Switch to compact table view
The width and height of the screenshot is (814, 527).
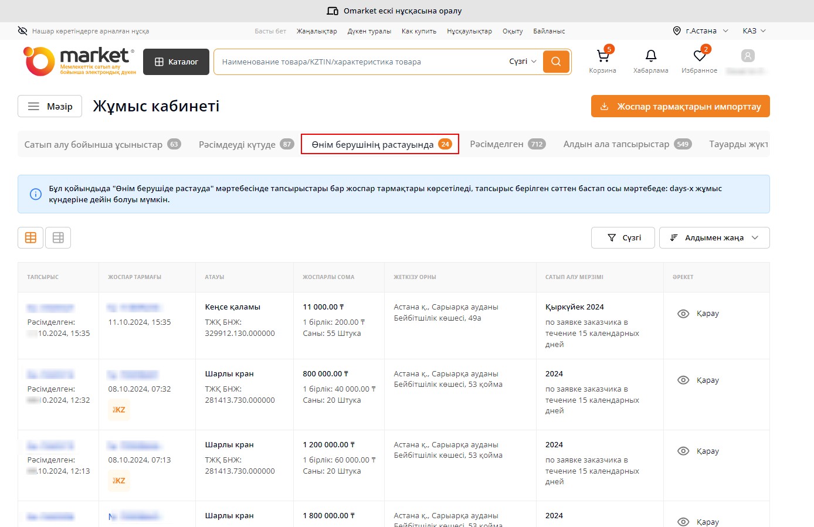pyautogui.click(x=58, y=237)
